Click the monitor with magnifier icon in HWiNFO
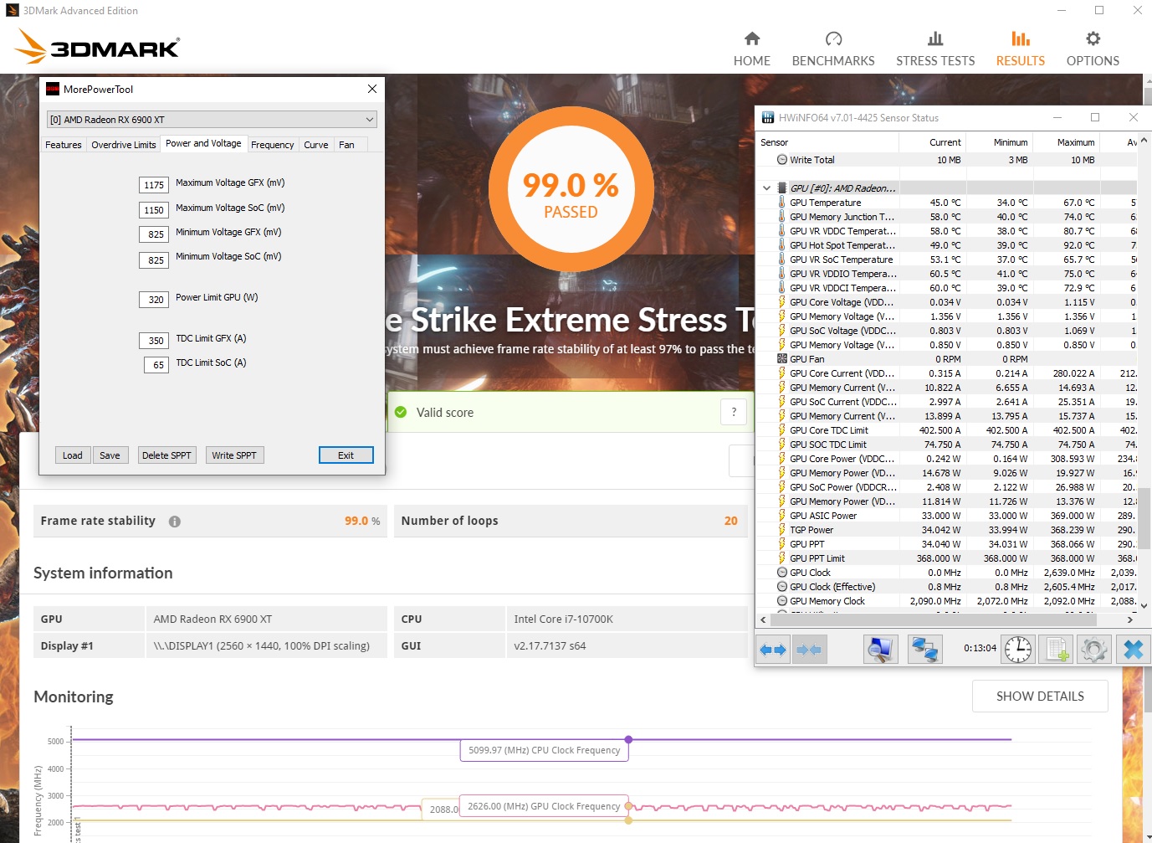 (880, 650)
